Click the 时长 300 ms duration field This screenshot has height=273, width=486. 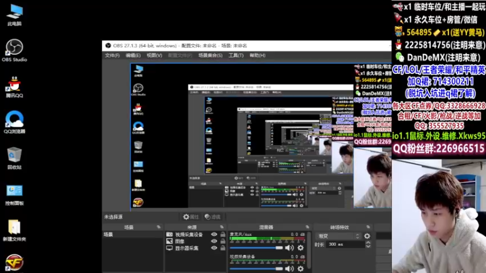tap(345, 244)
